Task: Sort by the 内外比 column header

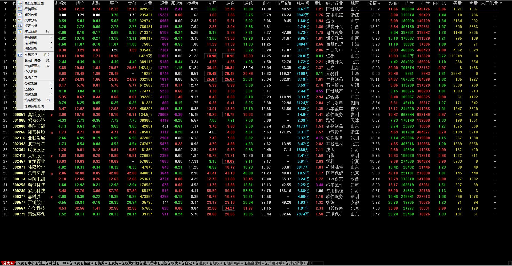Action: tap(439, 3)
